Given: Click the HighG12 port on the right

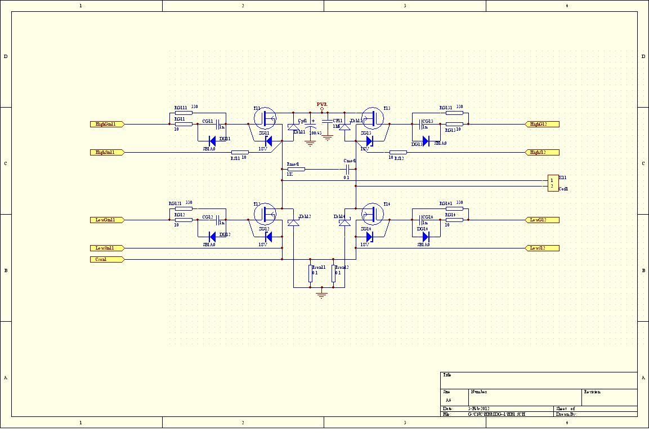Looking at the screenshot, I should pos(542,124).
